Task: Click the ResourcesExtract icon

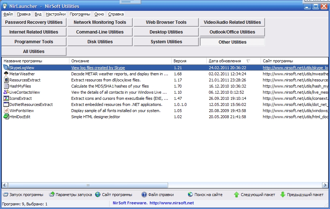Action: [x=6, y=80]
